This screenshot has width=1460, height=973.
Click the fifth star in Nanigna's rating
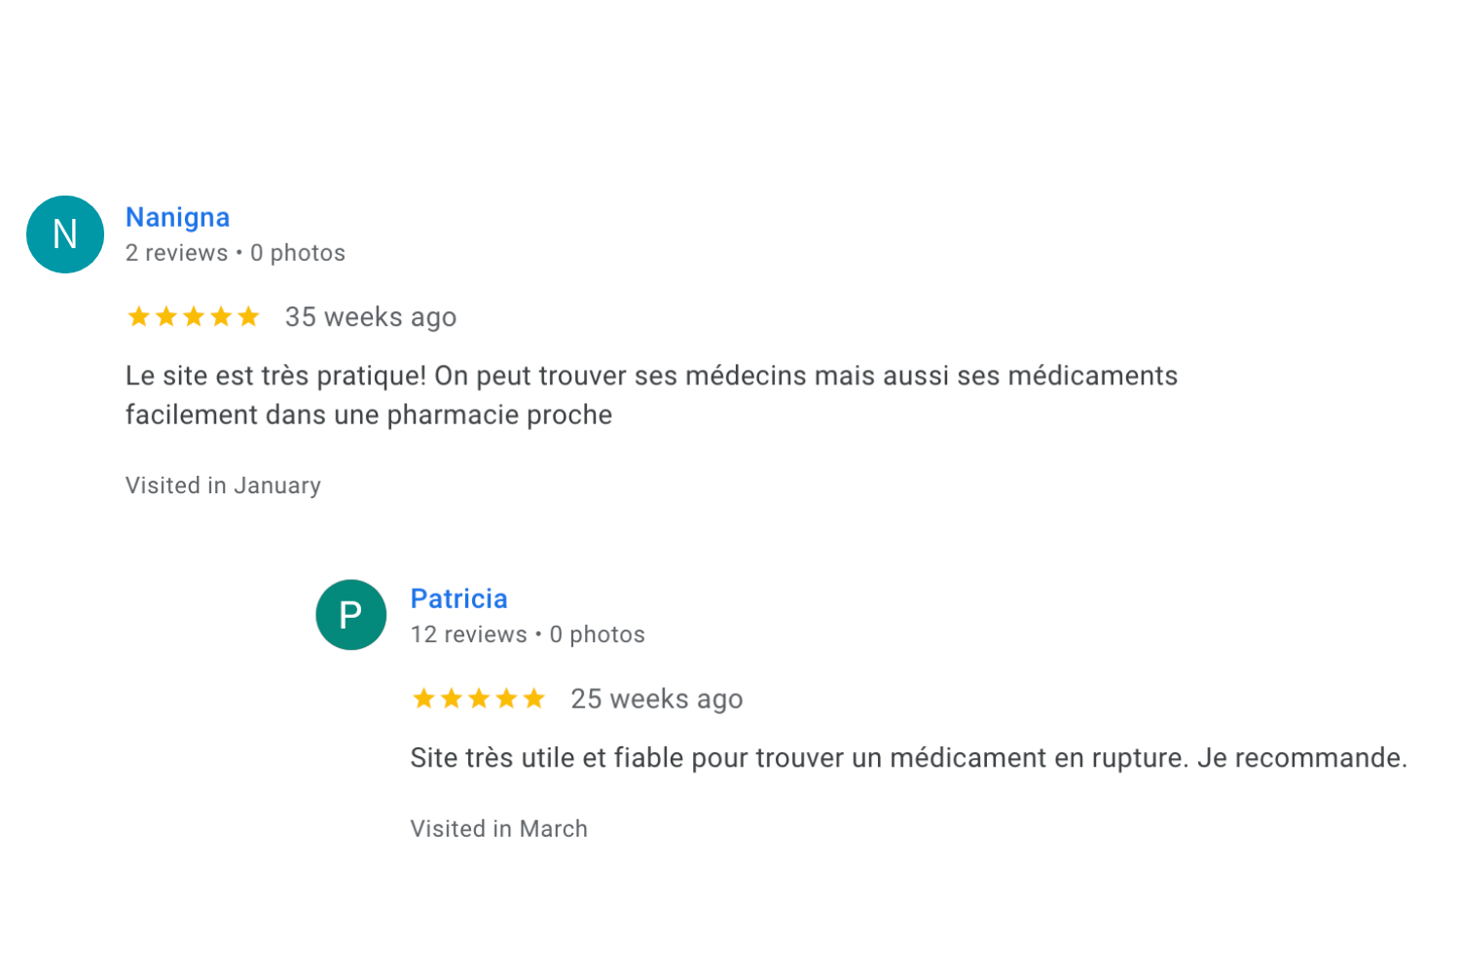click(248, 316)
